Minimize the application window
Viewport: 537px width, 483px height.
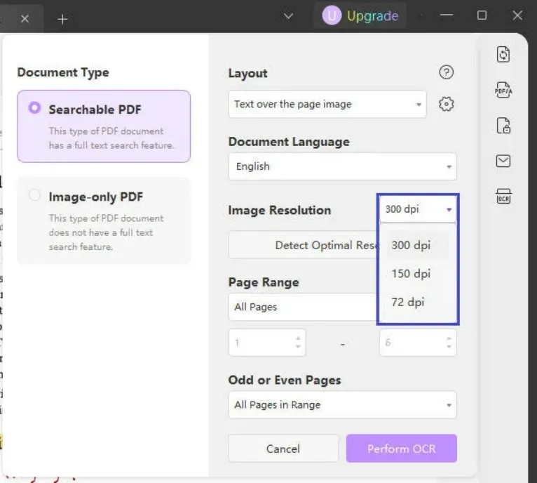point(447,15)
